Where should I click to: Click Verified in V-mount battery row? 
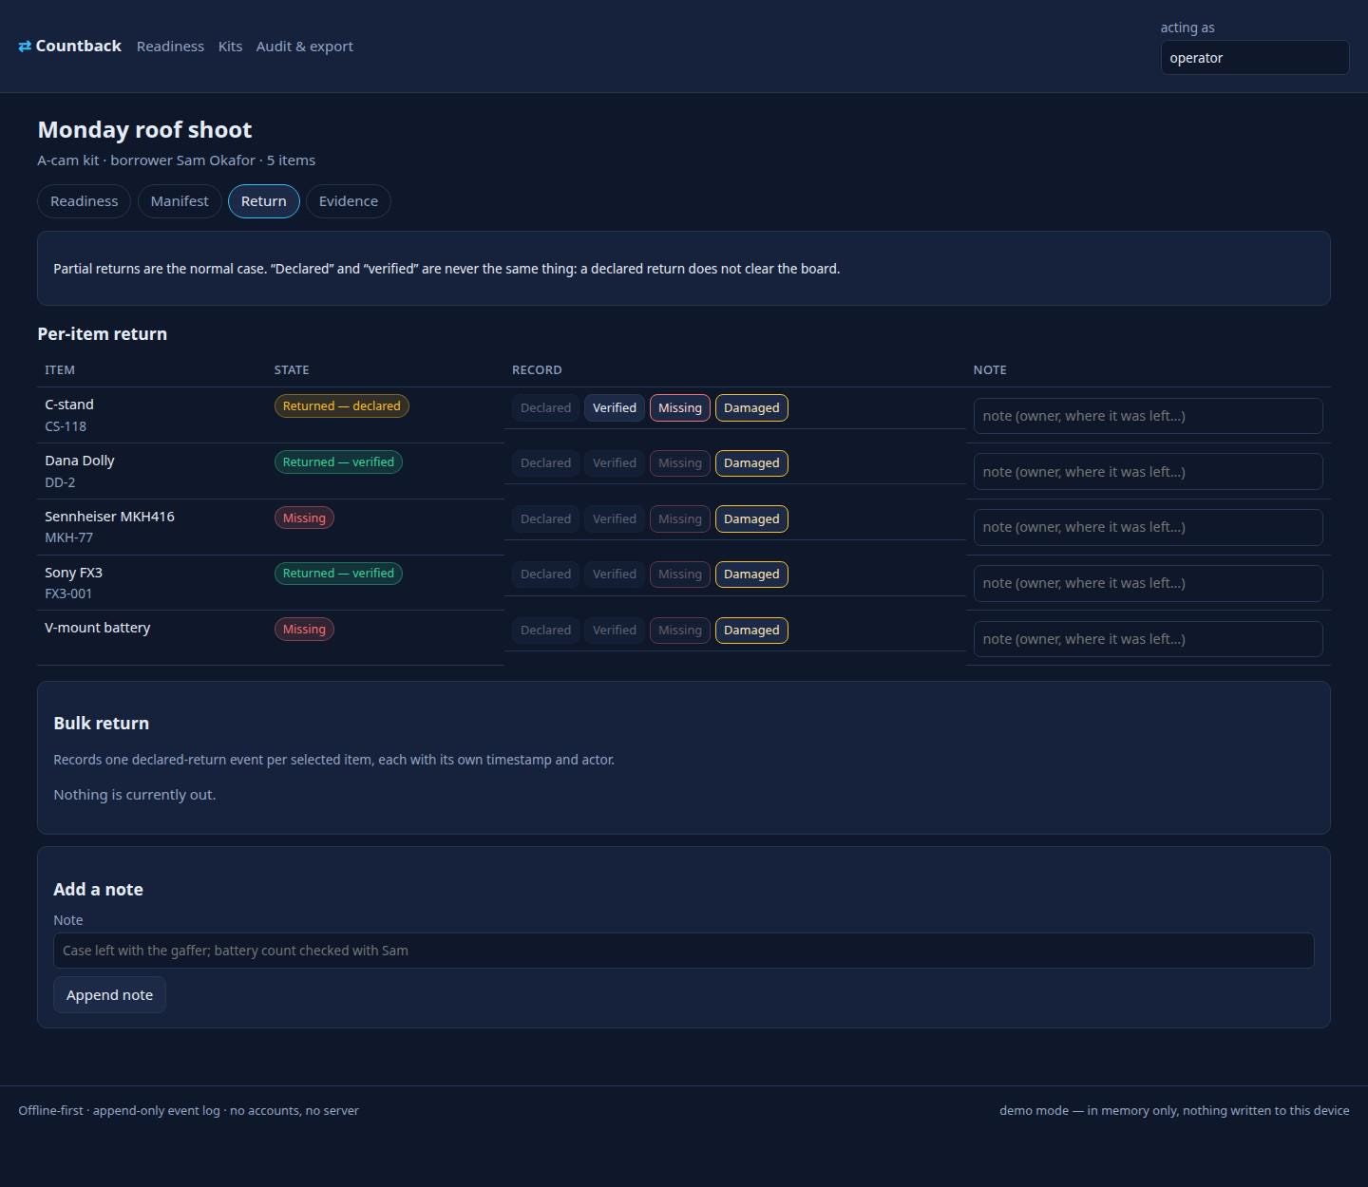(x=615, y=631)
